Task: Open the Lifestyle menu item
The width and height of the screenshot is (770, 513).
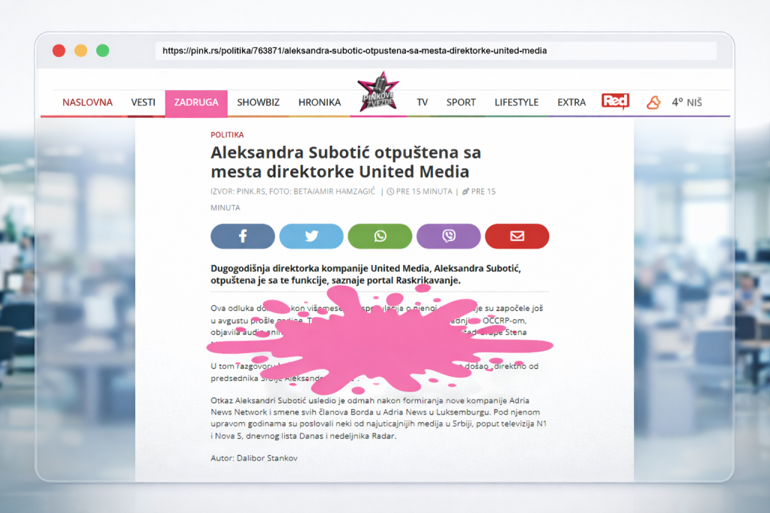Action: click(516, 102)
